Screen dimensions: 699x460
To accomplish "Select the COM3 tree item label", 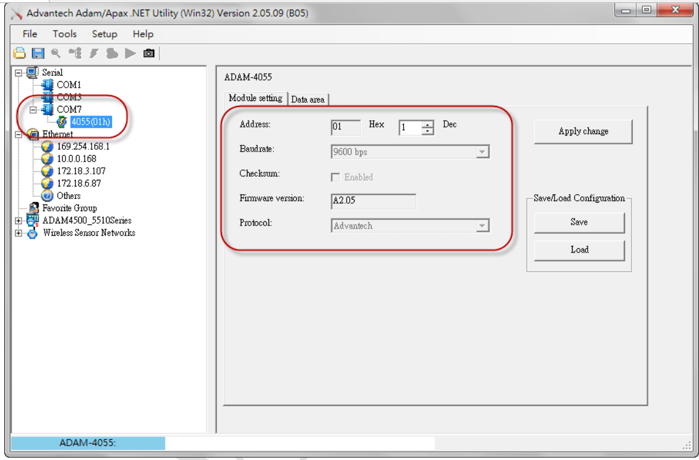I will pos(69,97).
